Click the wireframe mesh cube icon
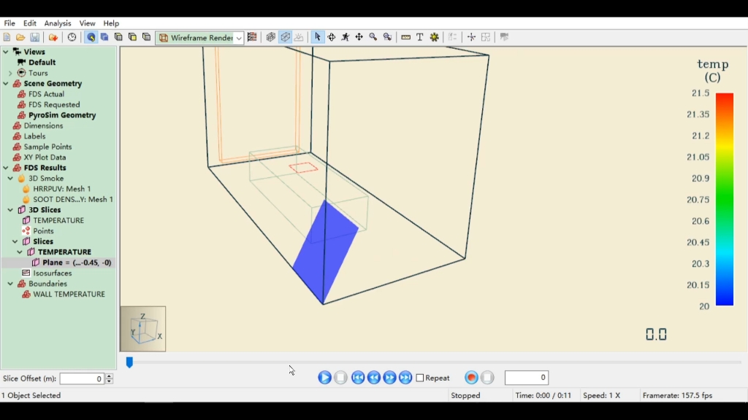The width and height of the screenshot is (748, 420). [271, 37]
